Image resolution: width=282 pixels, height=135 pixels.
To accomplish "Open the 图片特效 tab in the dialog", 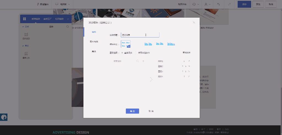I will coord(94,42).
